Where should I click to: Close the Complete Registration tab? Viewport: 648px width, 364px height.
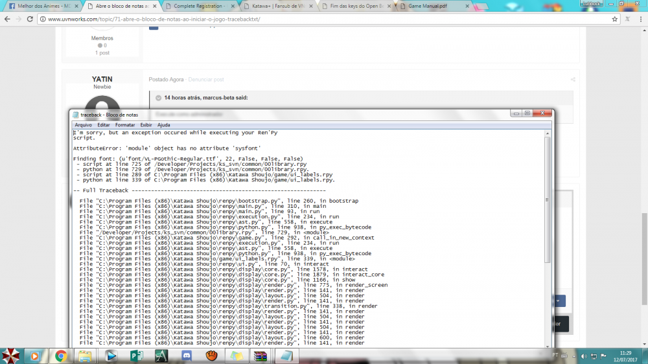tap(233, 6)
